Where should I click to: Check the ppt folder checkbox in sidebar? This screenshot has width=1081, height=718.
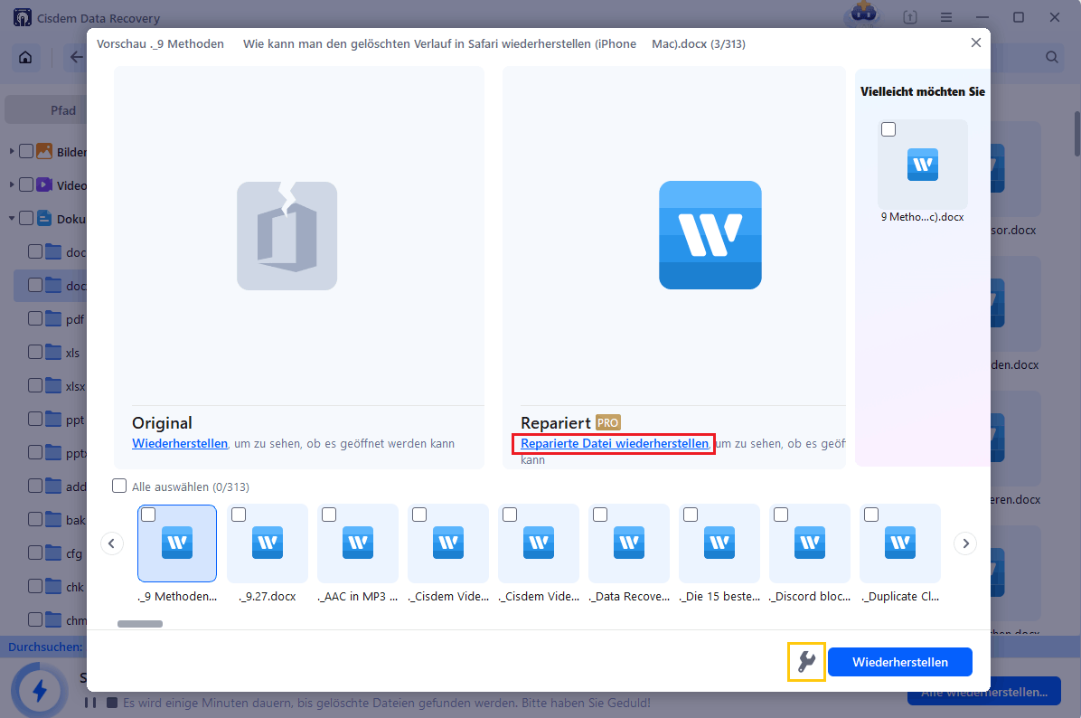pyautogui.click(x=35, y=419)
